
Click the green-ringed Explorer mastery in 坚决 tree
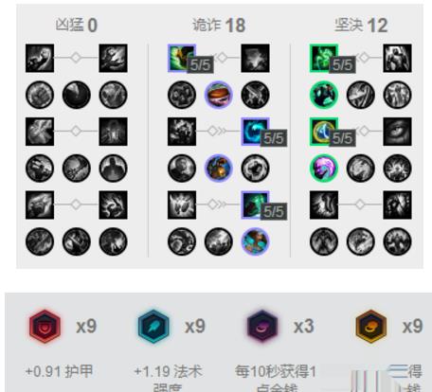pos(324,95)
